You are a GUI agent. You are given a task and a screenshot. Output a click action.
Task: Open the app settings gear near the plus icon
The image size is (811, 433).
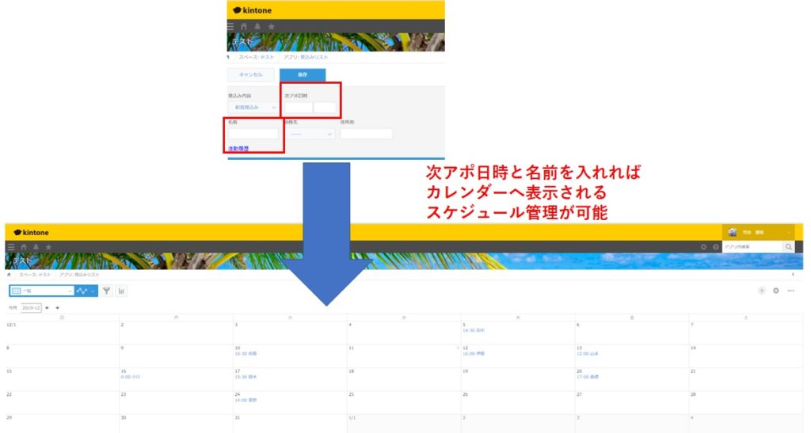776,291
